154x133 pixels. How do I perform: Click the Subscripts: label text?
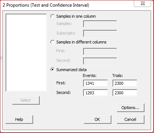click(x=66, y=33)
